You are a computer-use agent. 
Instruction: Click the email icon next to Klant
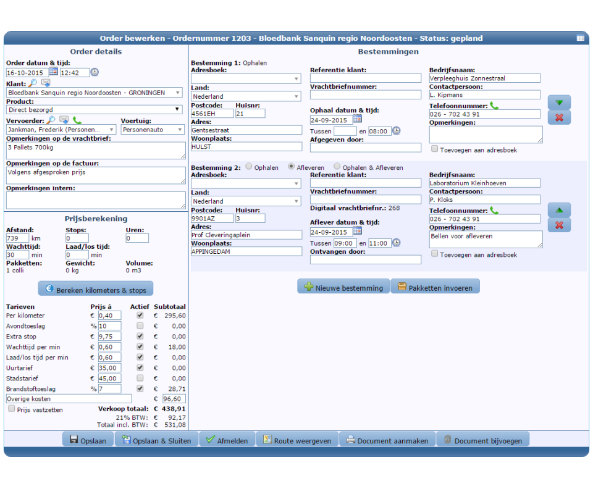click(44, 82)
